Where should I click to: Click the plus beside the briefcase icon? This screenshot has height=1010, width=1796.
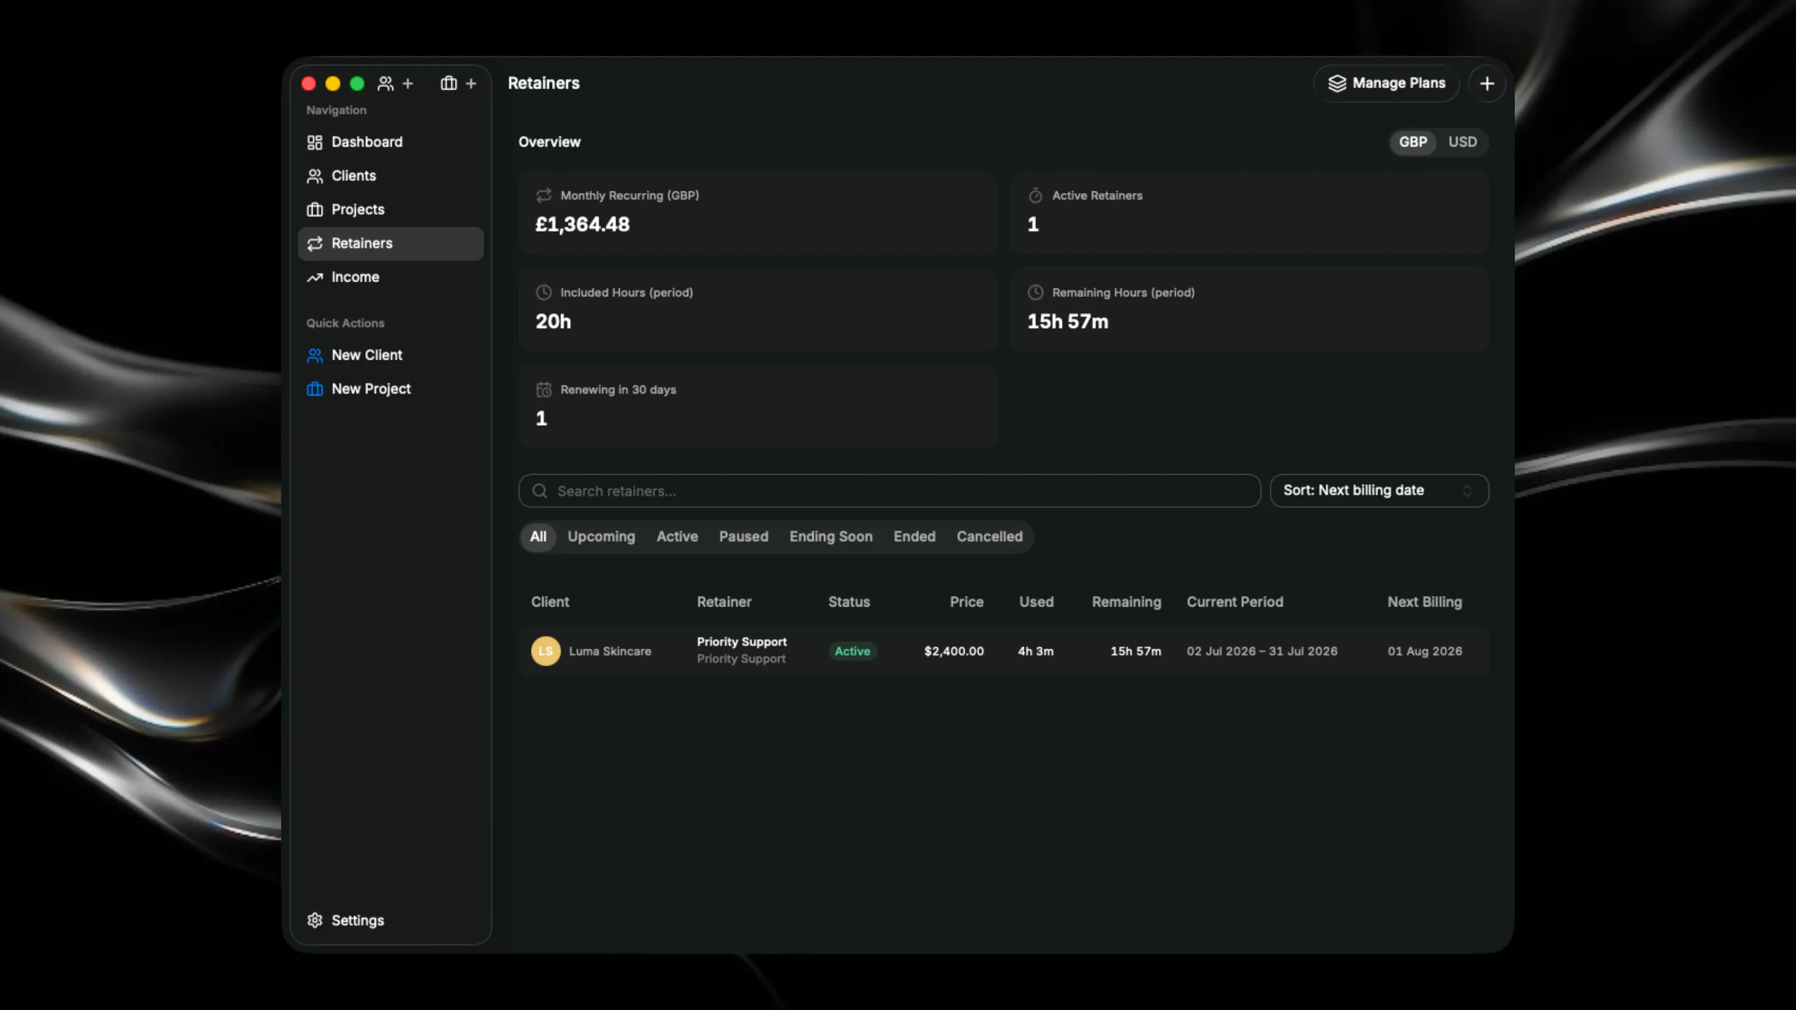click(471, 84)
